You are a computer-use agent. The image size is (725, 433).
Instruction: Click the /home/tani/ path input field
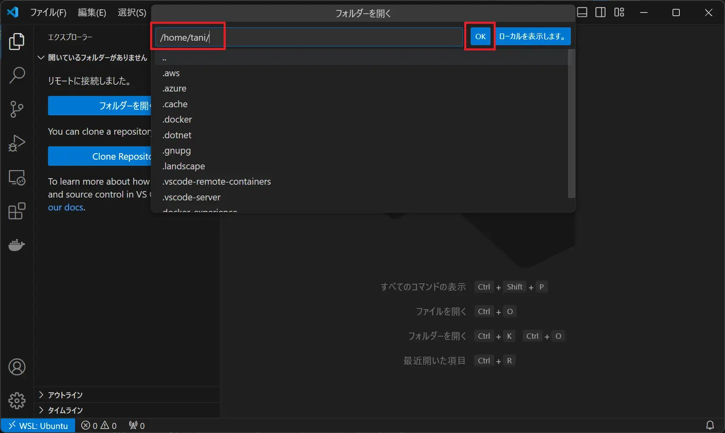click(x=309, y=37)
